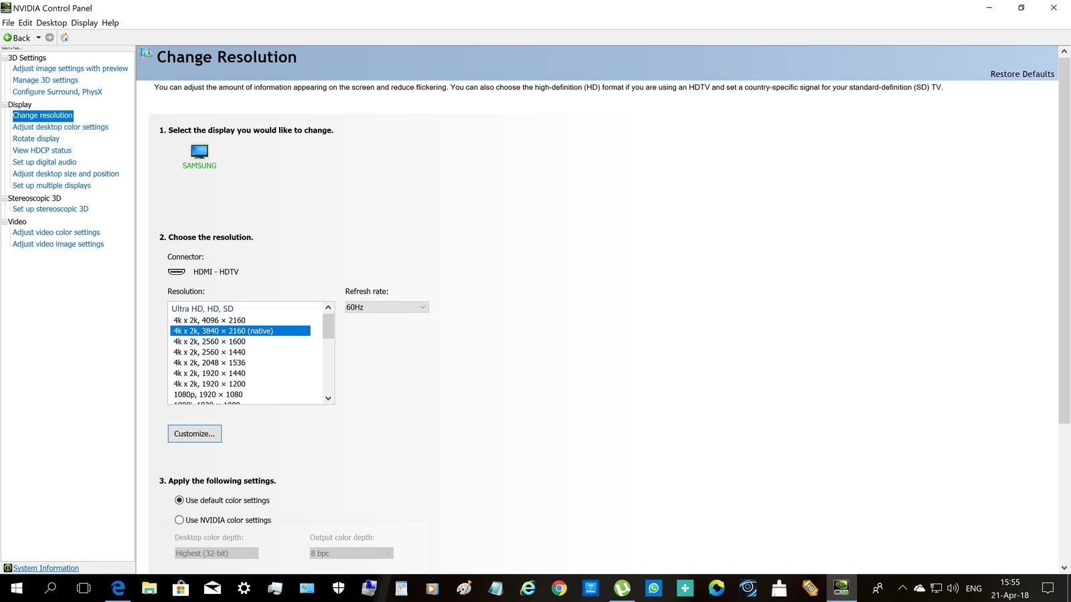
Task: Collapse the Display tree node
Action: [5, 104]
